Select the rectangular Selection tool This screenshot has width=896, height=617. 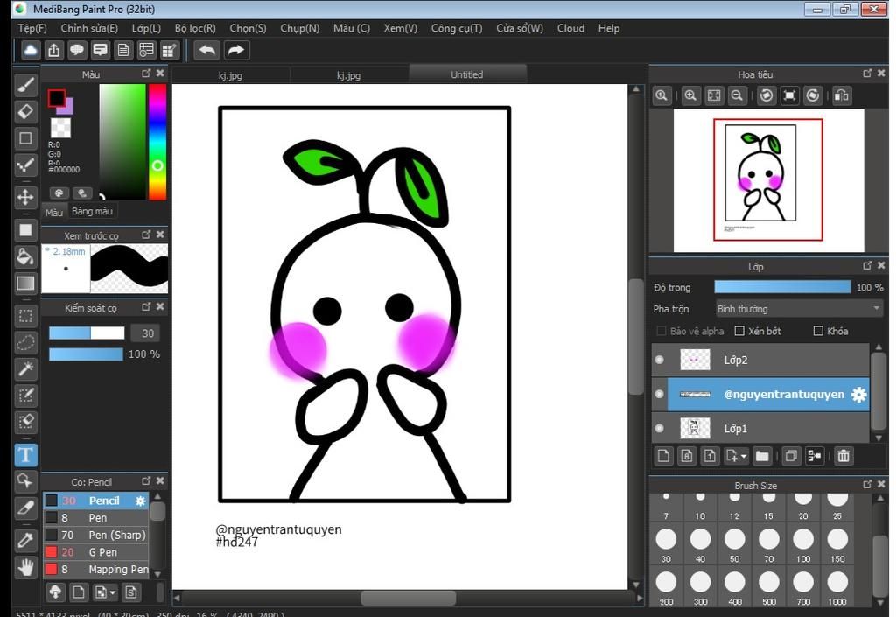(x=25, y=316)
